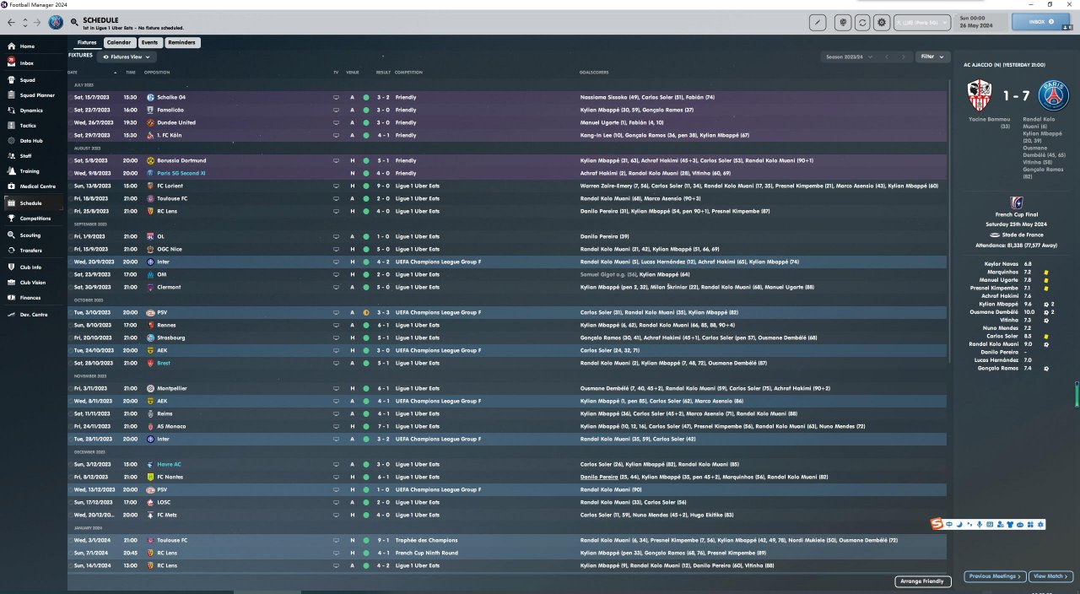Open Squad Planner in the sidebar
Viewport: 1080px width, 594px height.
32,95
